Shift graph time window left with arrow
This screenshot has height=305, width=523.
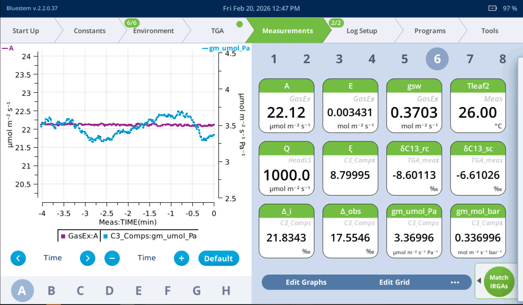18,258
